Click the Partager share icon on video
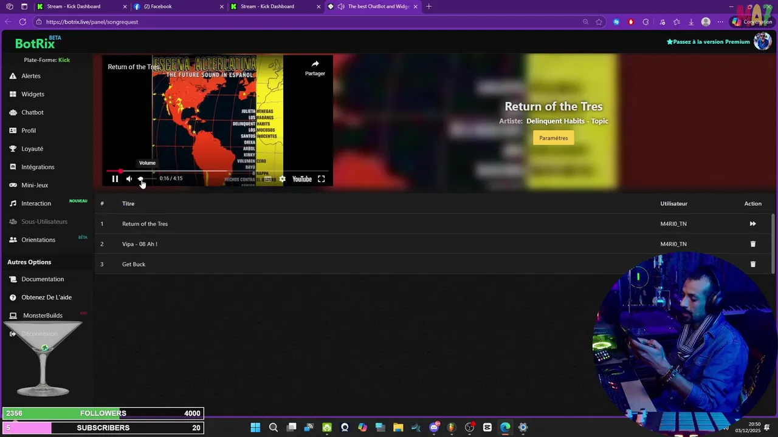 pyautogui.click(x=315, y=67)
